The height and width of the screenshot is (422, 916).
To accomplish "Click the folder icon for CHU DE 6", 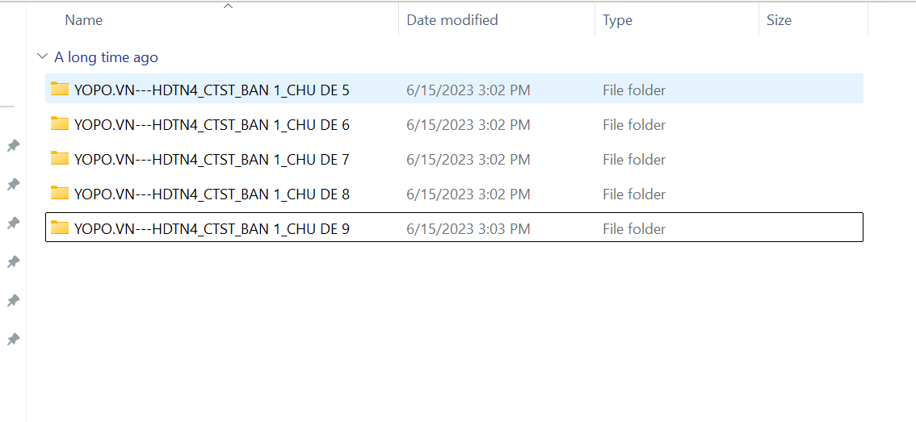I will [59, 123].
